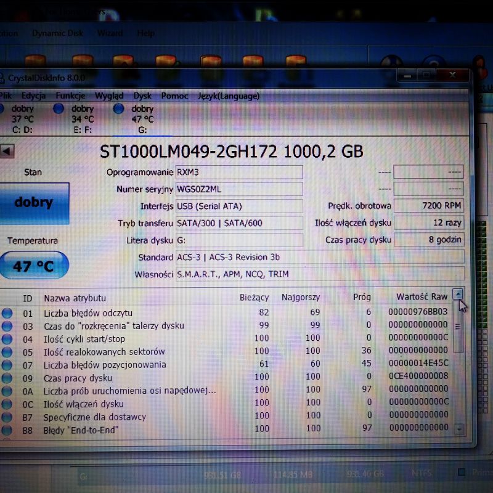Click the dobry health status button

34,203
